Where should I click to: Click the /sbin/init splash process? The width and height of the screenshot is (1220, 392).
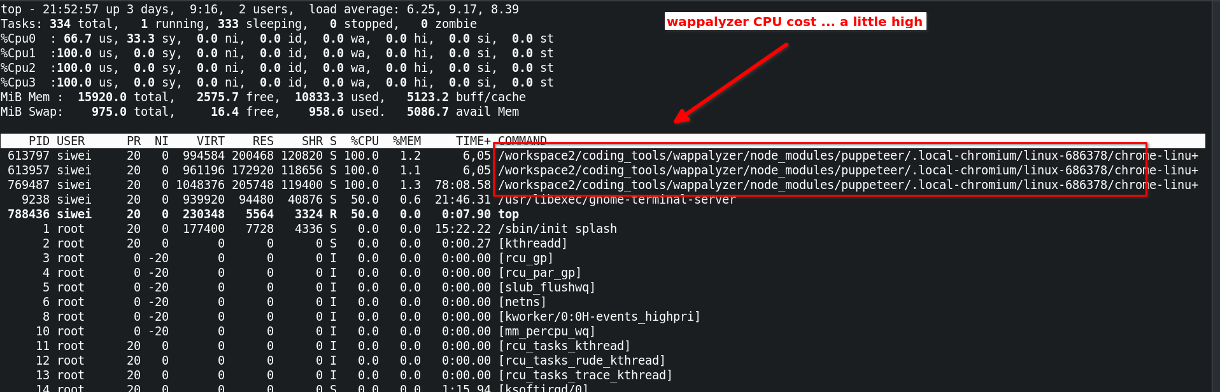pyautogui.click(x=557, y=229)
